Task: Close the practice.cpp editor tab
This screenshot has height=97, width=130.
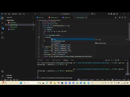Action: (86, 18)
